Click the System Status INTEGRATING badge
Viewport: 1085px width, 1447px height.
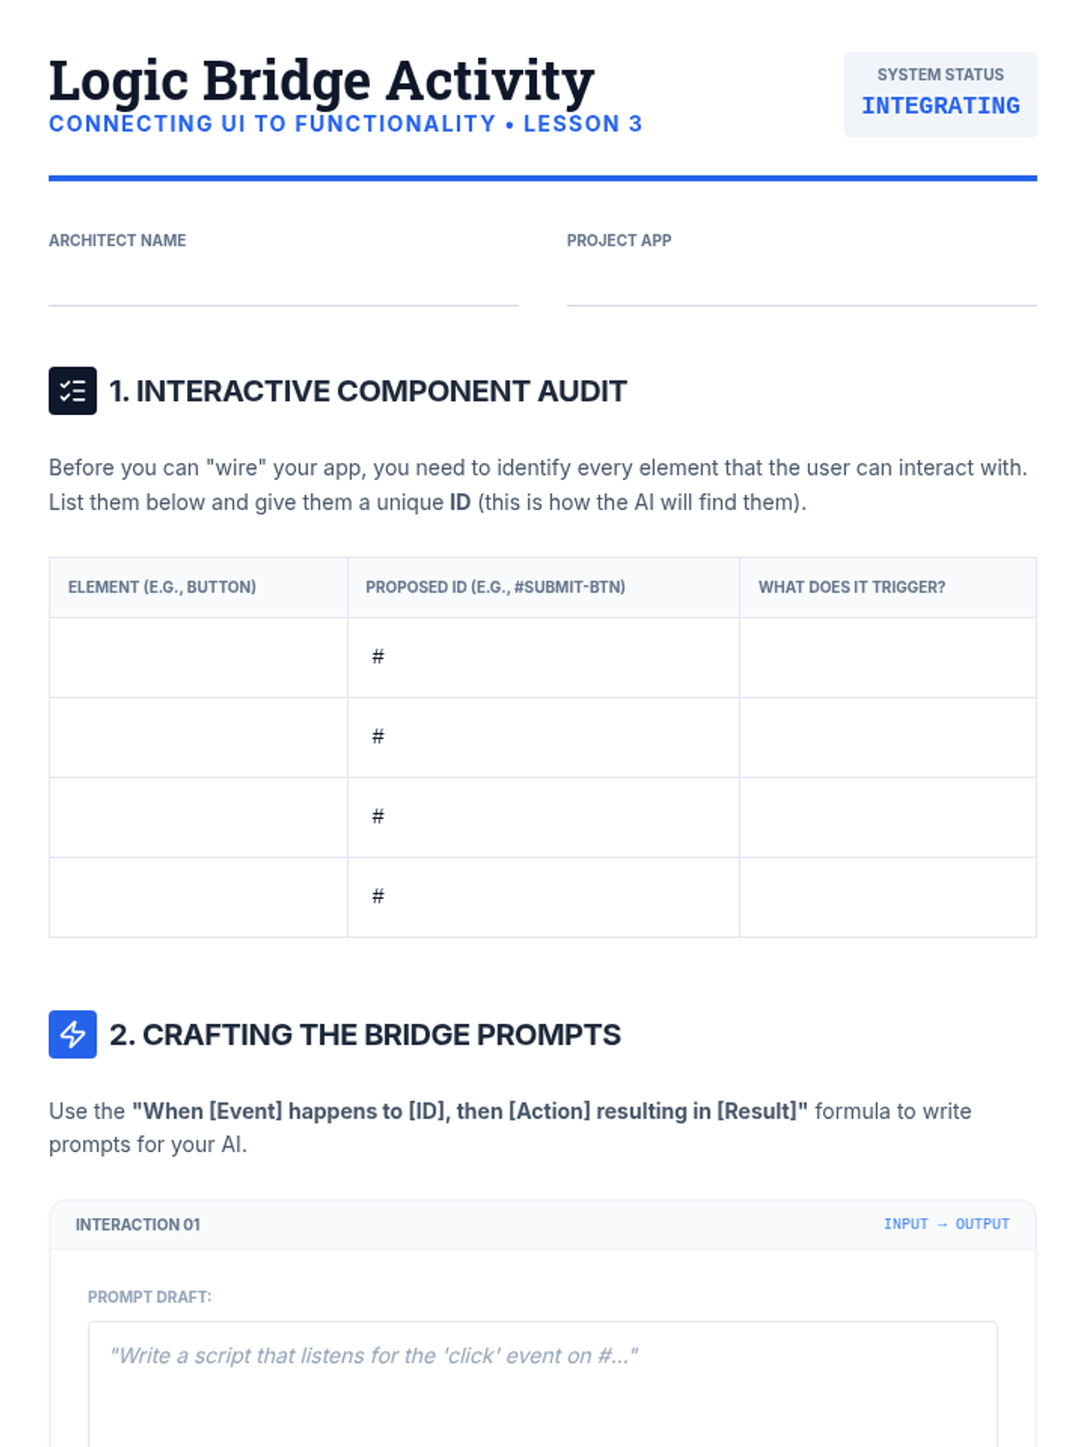pos(940,94)
